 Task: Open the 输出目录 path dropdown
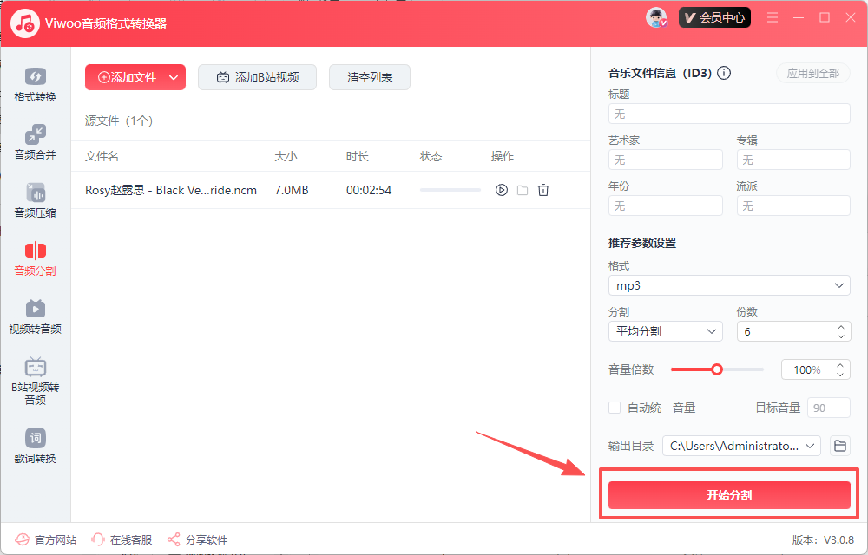pyautogui.click(x=741, y=445)
